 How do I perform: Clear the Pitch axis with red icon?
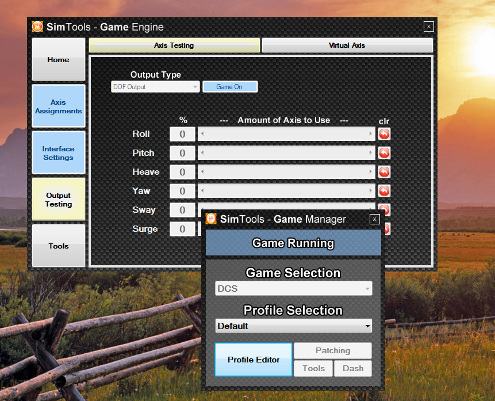[384, 153]
